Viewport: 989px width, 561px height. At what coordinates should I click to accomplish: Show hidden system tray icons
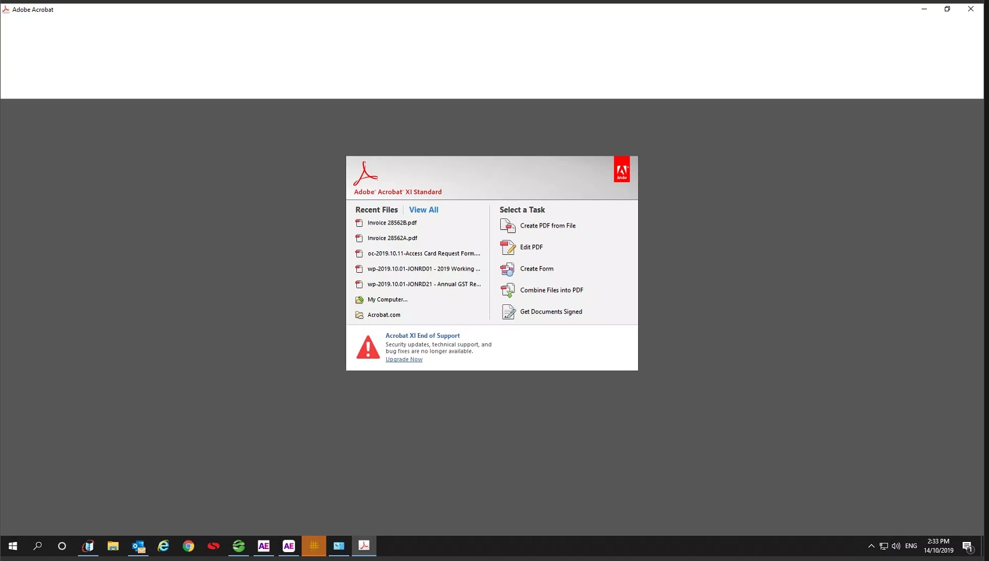[871, 546]
